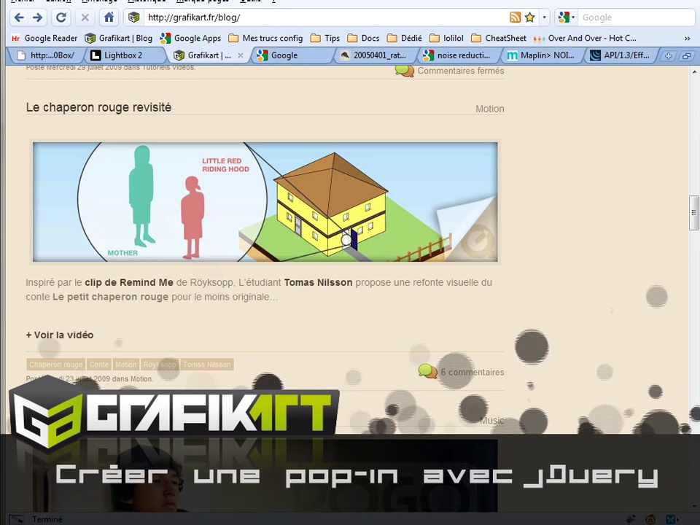Click the Forward navigation arrow
Screen dimensions: 700x525
pyautogui.click(x=37, y=17)
